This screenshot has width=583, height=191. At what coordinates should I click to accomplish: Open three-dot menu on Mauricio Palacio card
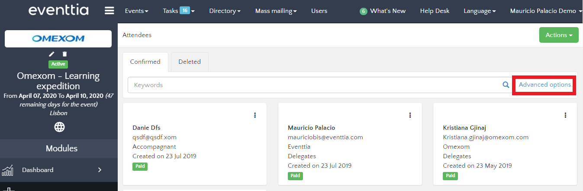click(410, 115)
